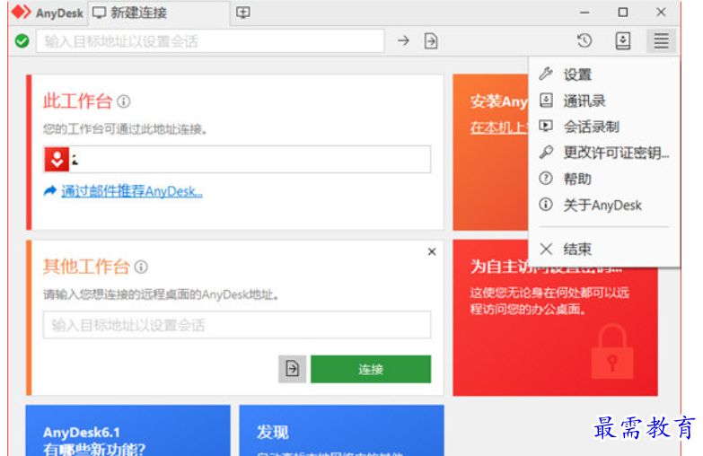Click the 通过邮件推荐AnyDesk link
Screen dimensions: 703x456
pyautogui.click(x=132, y=191)
